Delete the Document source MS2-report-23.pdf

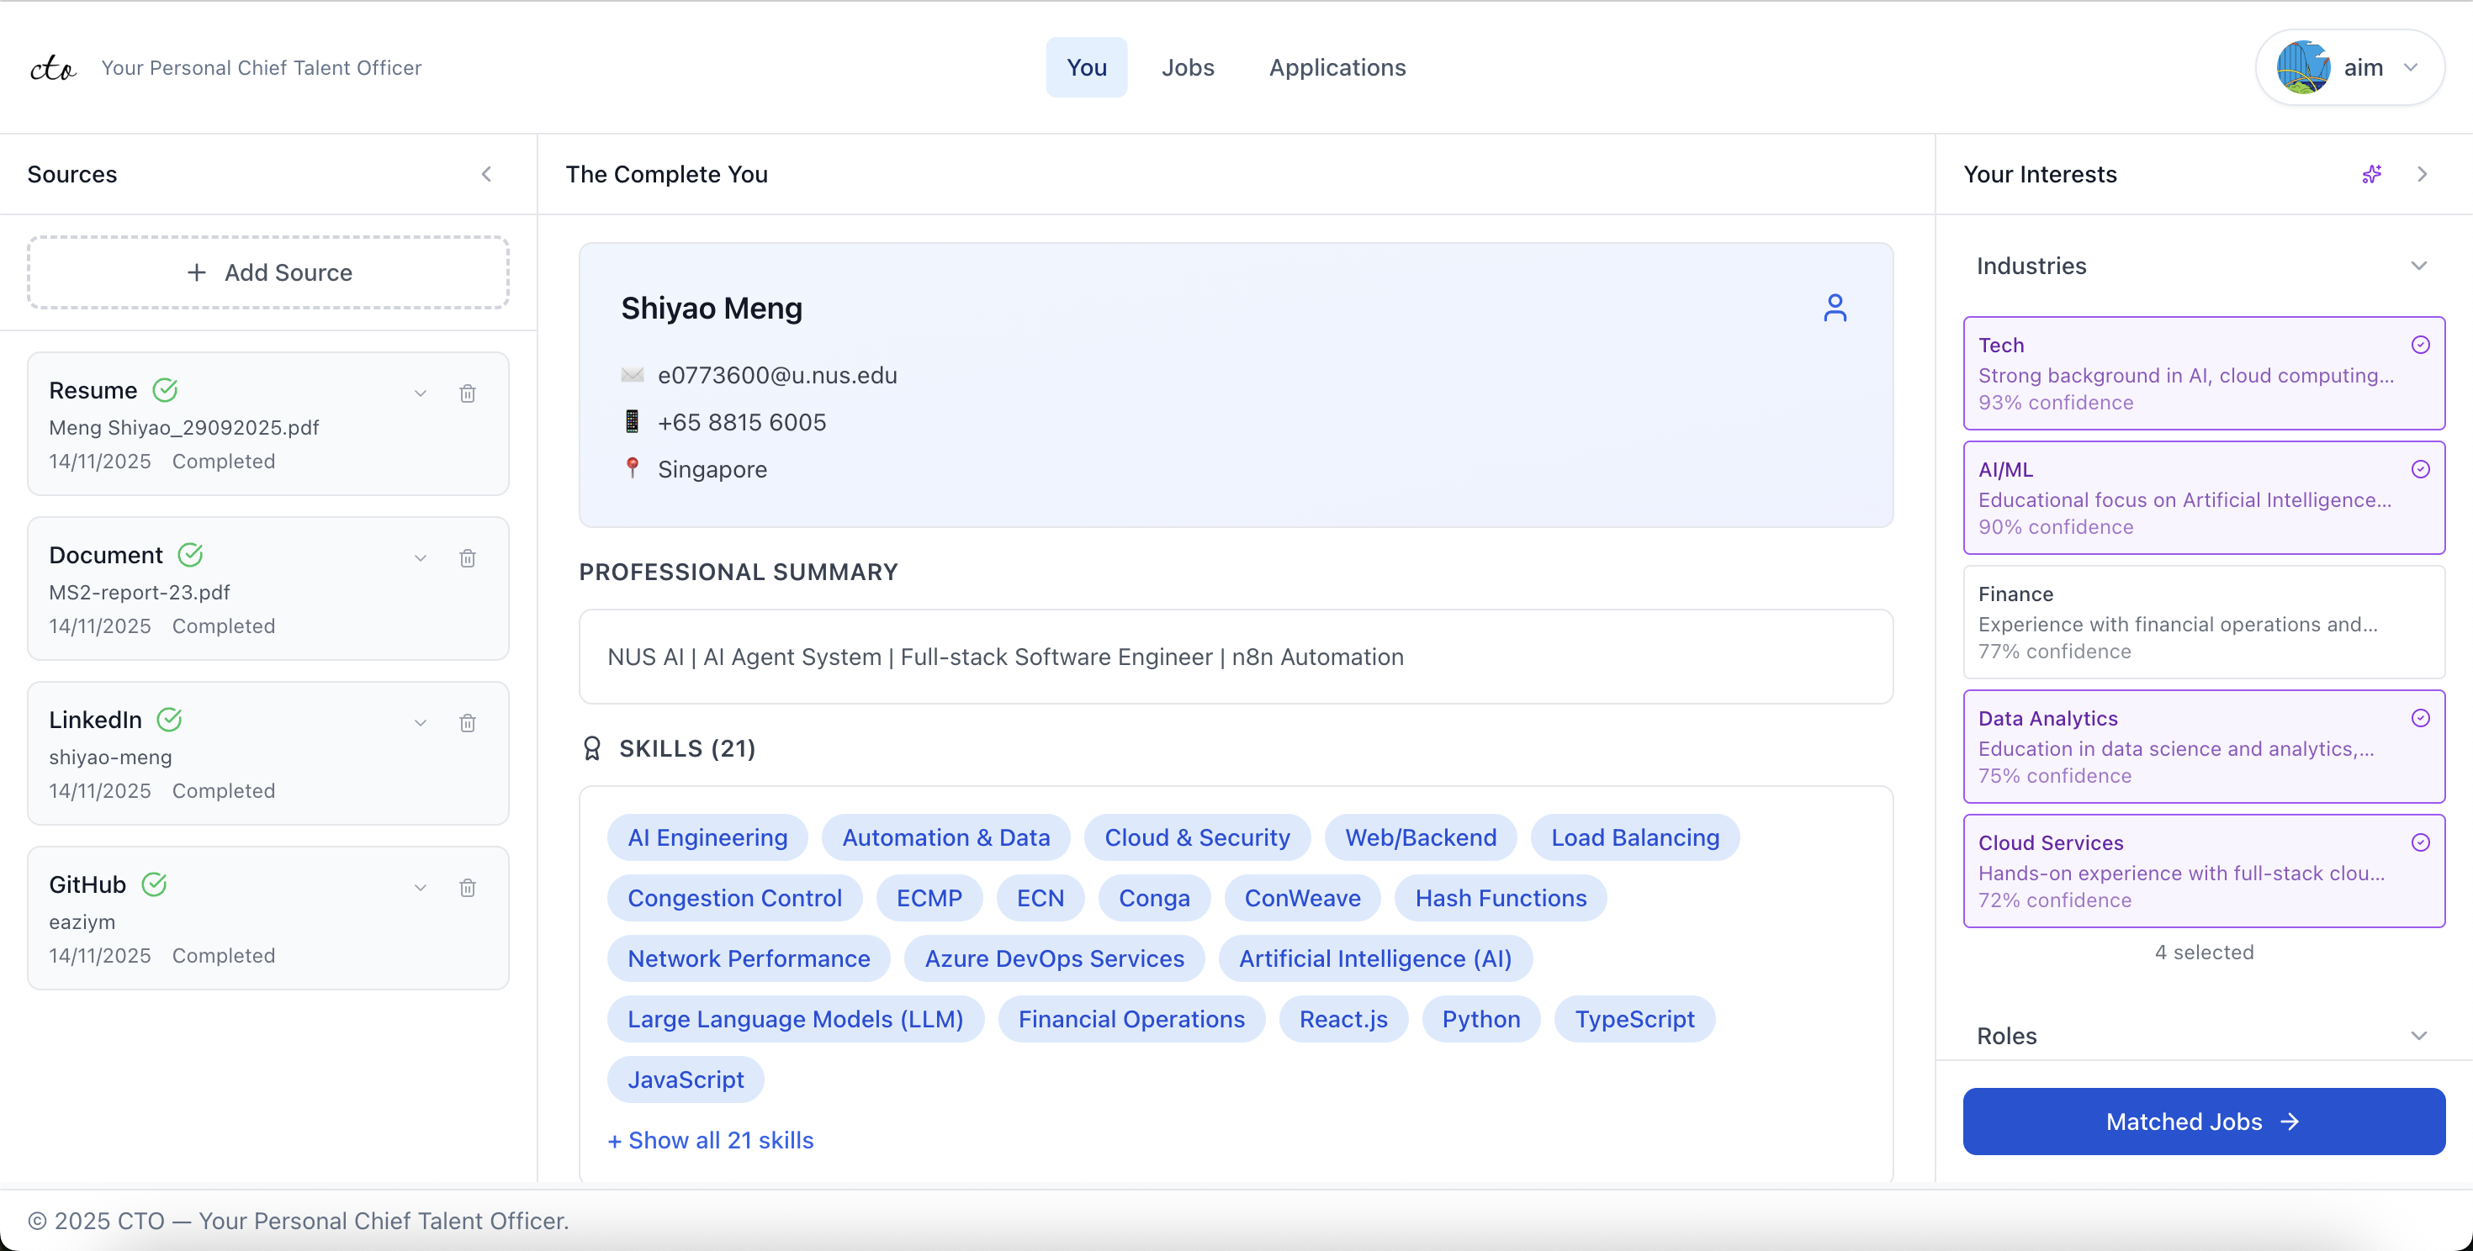point(468,558)
